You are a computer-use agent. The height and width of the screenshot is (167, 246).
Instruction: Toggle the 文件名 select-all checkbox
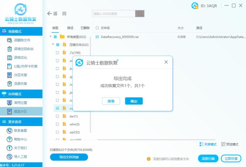[97, 28]
